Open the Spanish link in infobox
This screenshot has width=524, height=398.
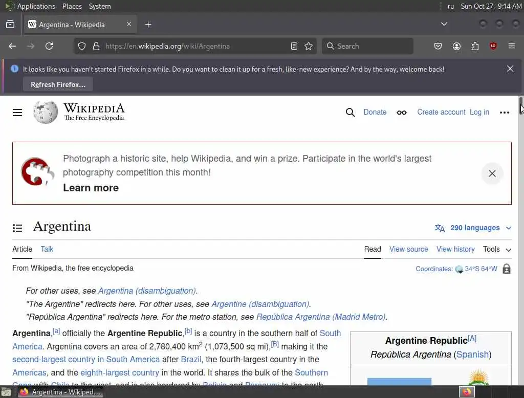[472, 355]
